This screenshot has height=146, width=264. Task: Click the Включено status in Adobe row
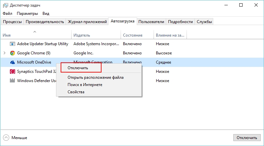132,44
